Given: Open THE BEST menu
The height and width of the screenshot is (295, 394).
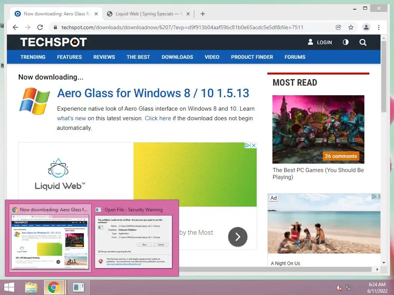Looking at the screenshot, I should click(138, 57).
